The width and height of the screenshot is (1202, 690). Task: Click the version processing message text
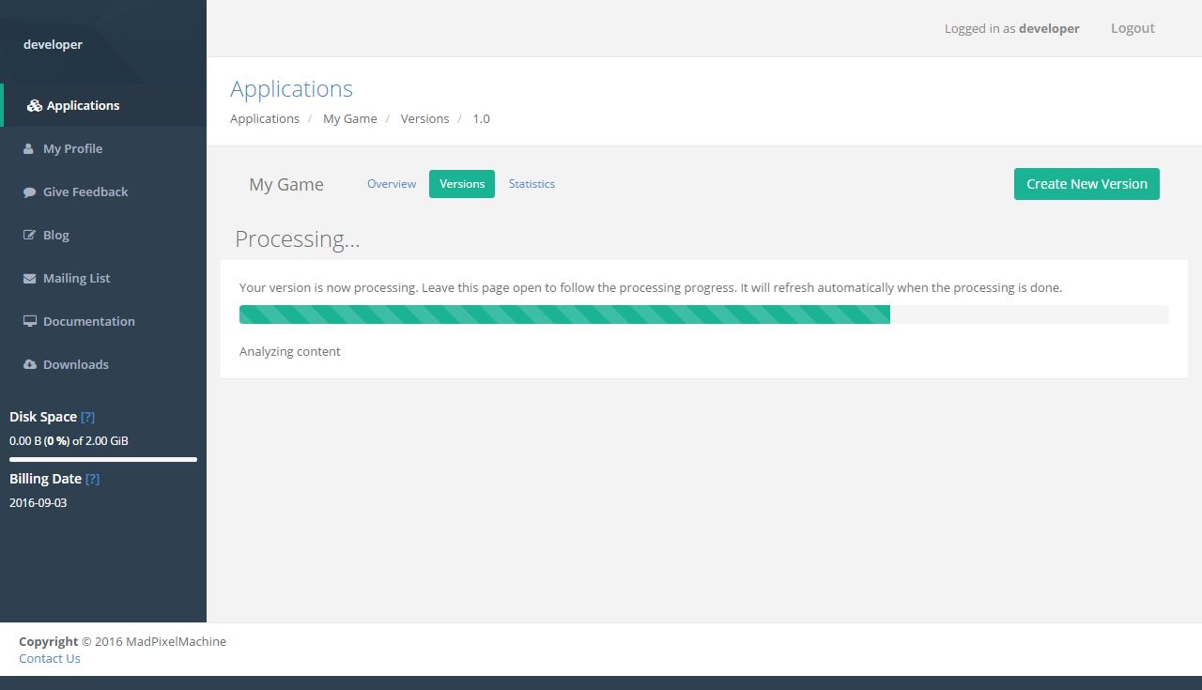pos(651,288)
